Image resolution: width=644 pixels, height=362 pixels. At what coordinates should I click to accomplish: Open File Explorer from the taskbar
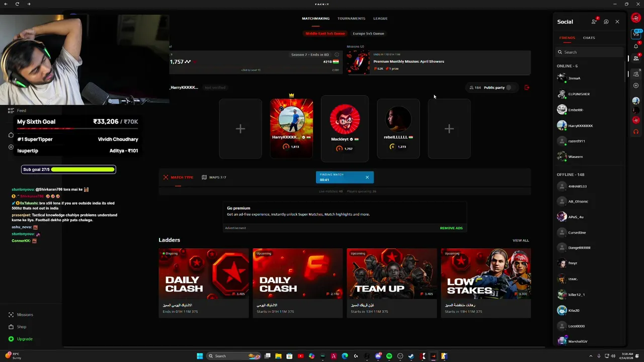click(x=278, y=356)
